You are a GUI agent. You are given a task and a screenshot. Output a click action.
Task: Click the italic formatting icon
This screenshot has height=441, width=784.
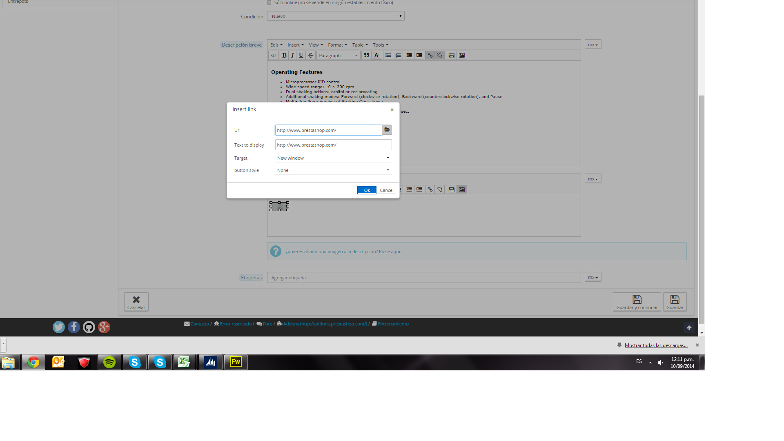[292, 56]
